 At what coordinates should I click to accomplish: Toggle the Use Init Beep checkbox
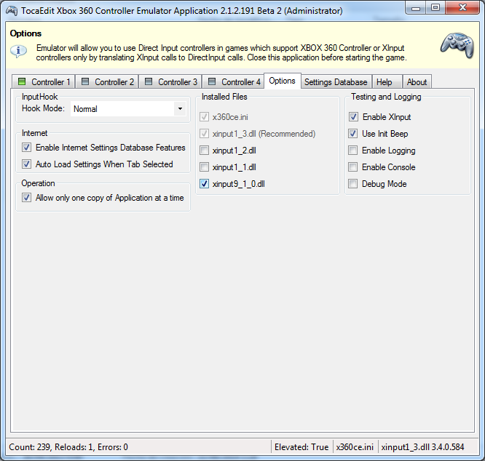tap(353, 133)
